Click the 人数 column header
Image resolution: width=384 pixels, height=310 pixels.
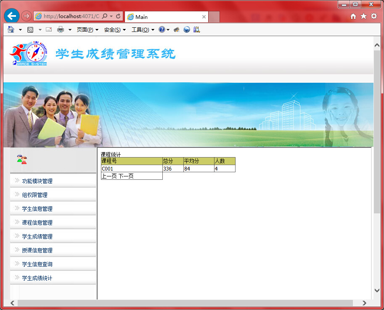click(225, 161)
